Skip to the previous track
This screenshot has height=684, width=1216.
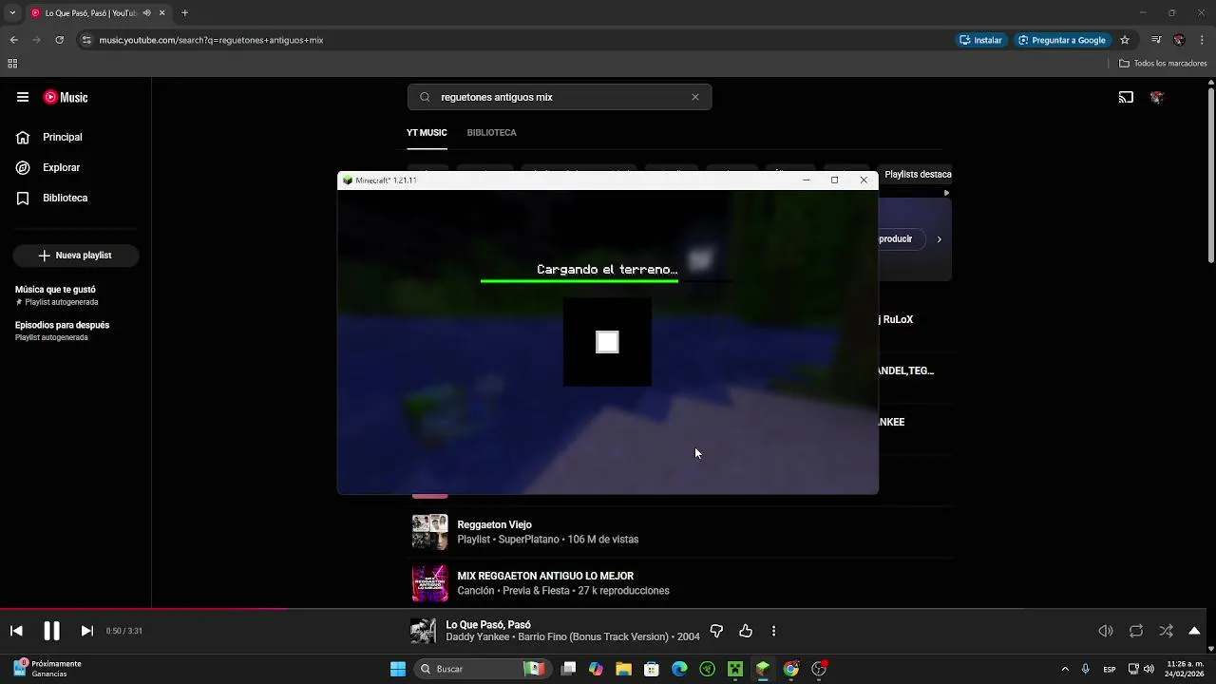tap(16, 631)
